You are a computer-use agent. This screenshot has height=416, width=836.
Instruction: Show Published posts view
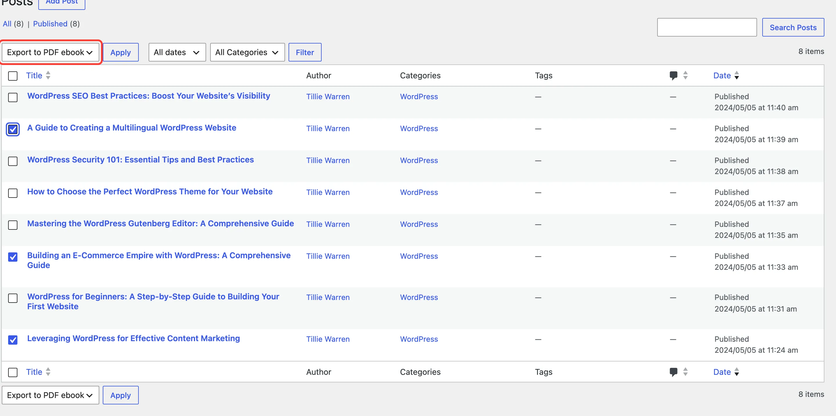click(x=50, y=24)
